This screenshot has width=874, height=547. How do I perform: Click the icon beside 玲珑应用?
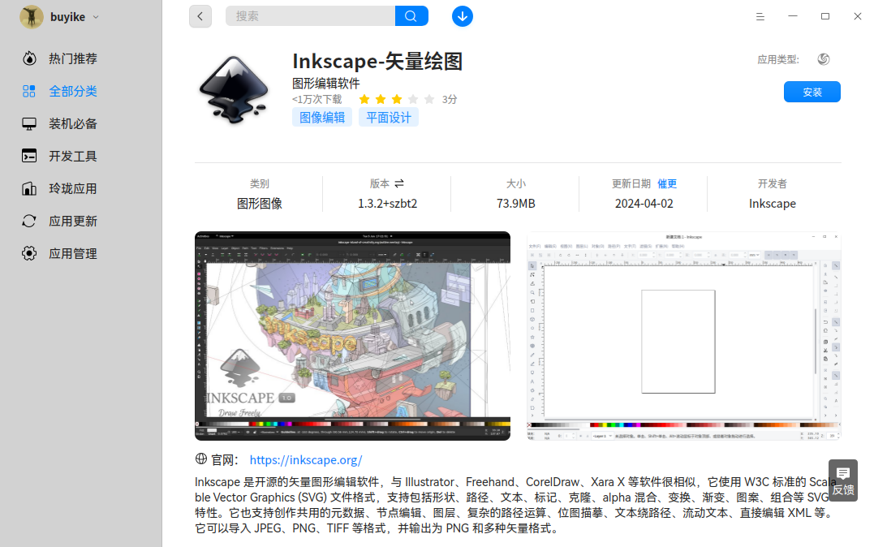29,188
